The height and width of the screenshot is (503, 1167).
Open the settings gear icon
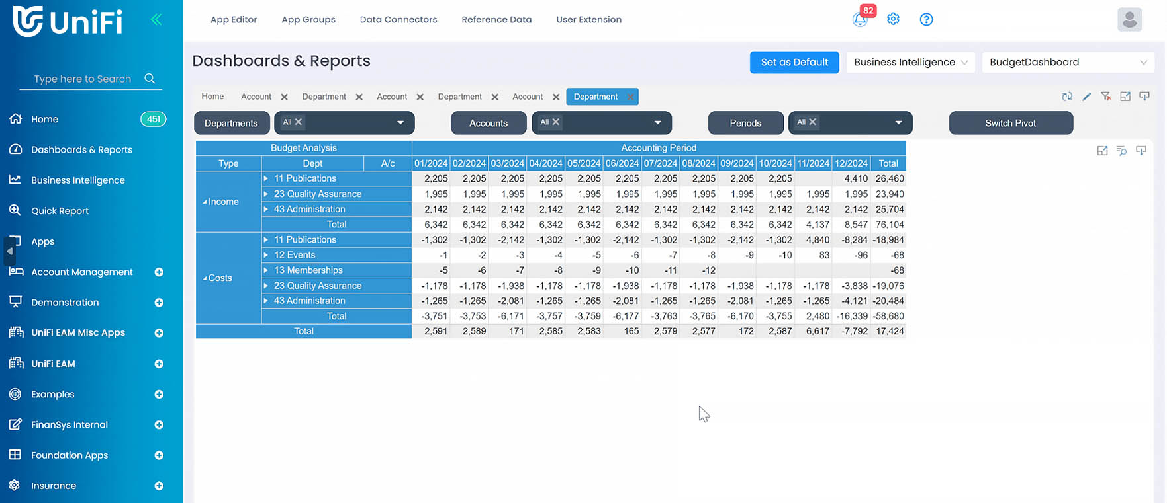point(893,19)
